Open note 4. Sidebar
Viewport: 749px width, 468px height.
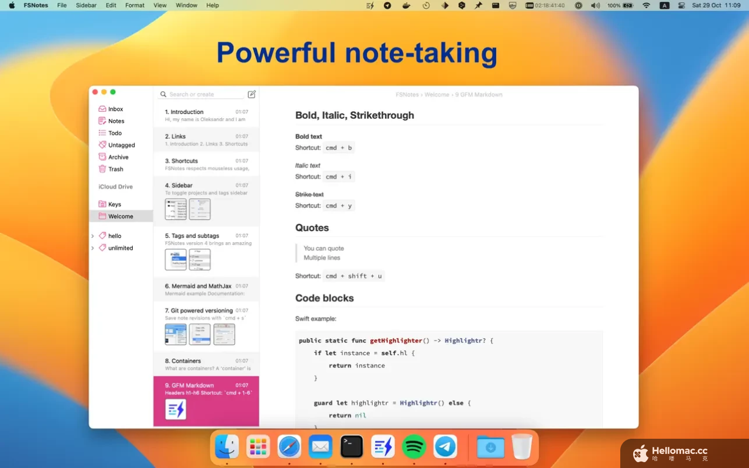[x=206, y=202]
